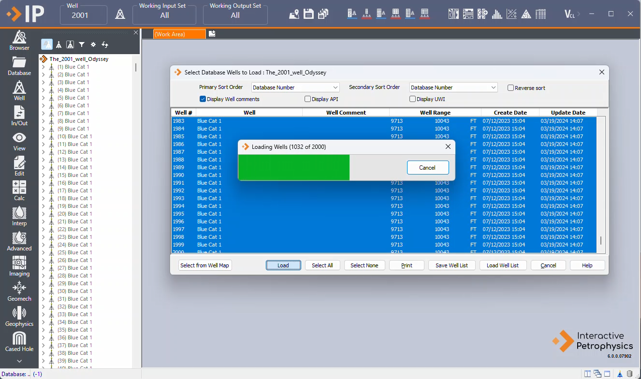Click the filter icon in browser toolbar
This screenshot has height=379, width=641.
pyautogui.click(x=82, y=44)
